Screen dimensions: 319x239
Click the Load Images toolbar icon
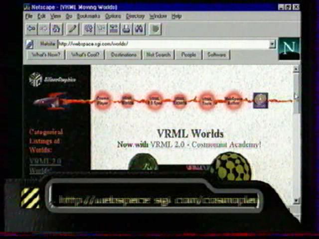[101, 29]
